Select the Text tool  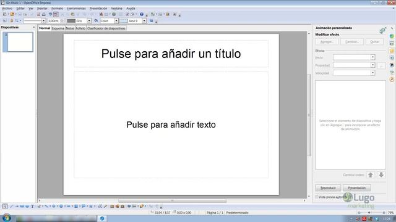32,207
